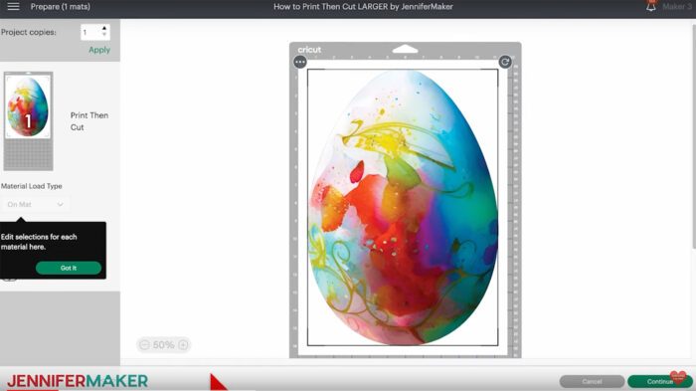Open the mat options three-dots icon
696x391 pixels.
point(300,63)
